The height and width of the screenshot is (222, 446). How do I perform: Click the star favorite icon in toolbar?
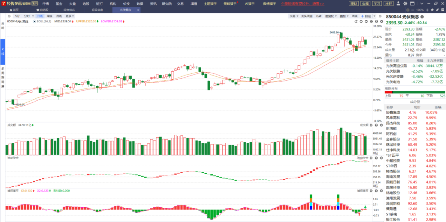pos(432,10)
